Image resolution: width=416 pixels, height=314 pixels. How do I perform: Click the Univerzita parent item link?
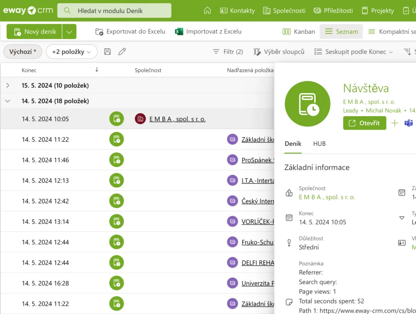258,283
